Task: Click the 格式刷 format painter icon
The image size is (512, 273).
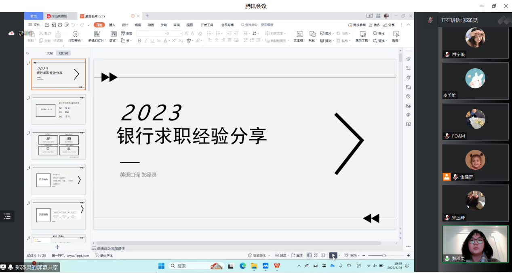Action: click(x=58, y=34)
